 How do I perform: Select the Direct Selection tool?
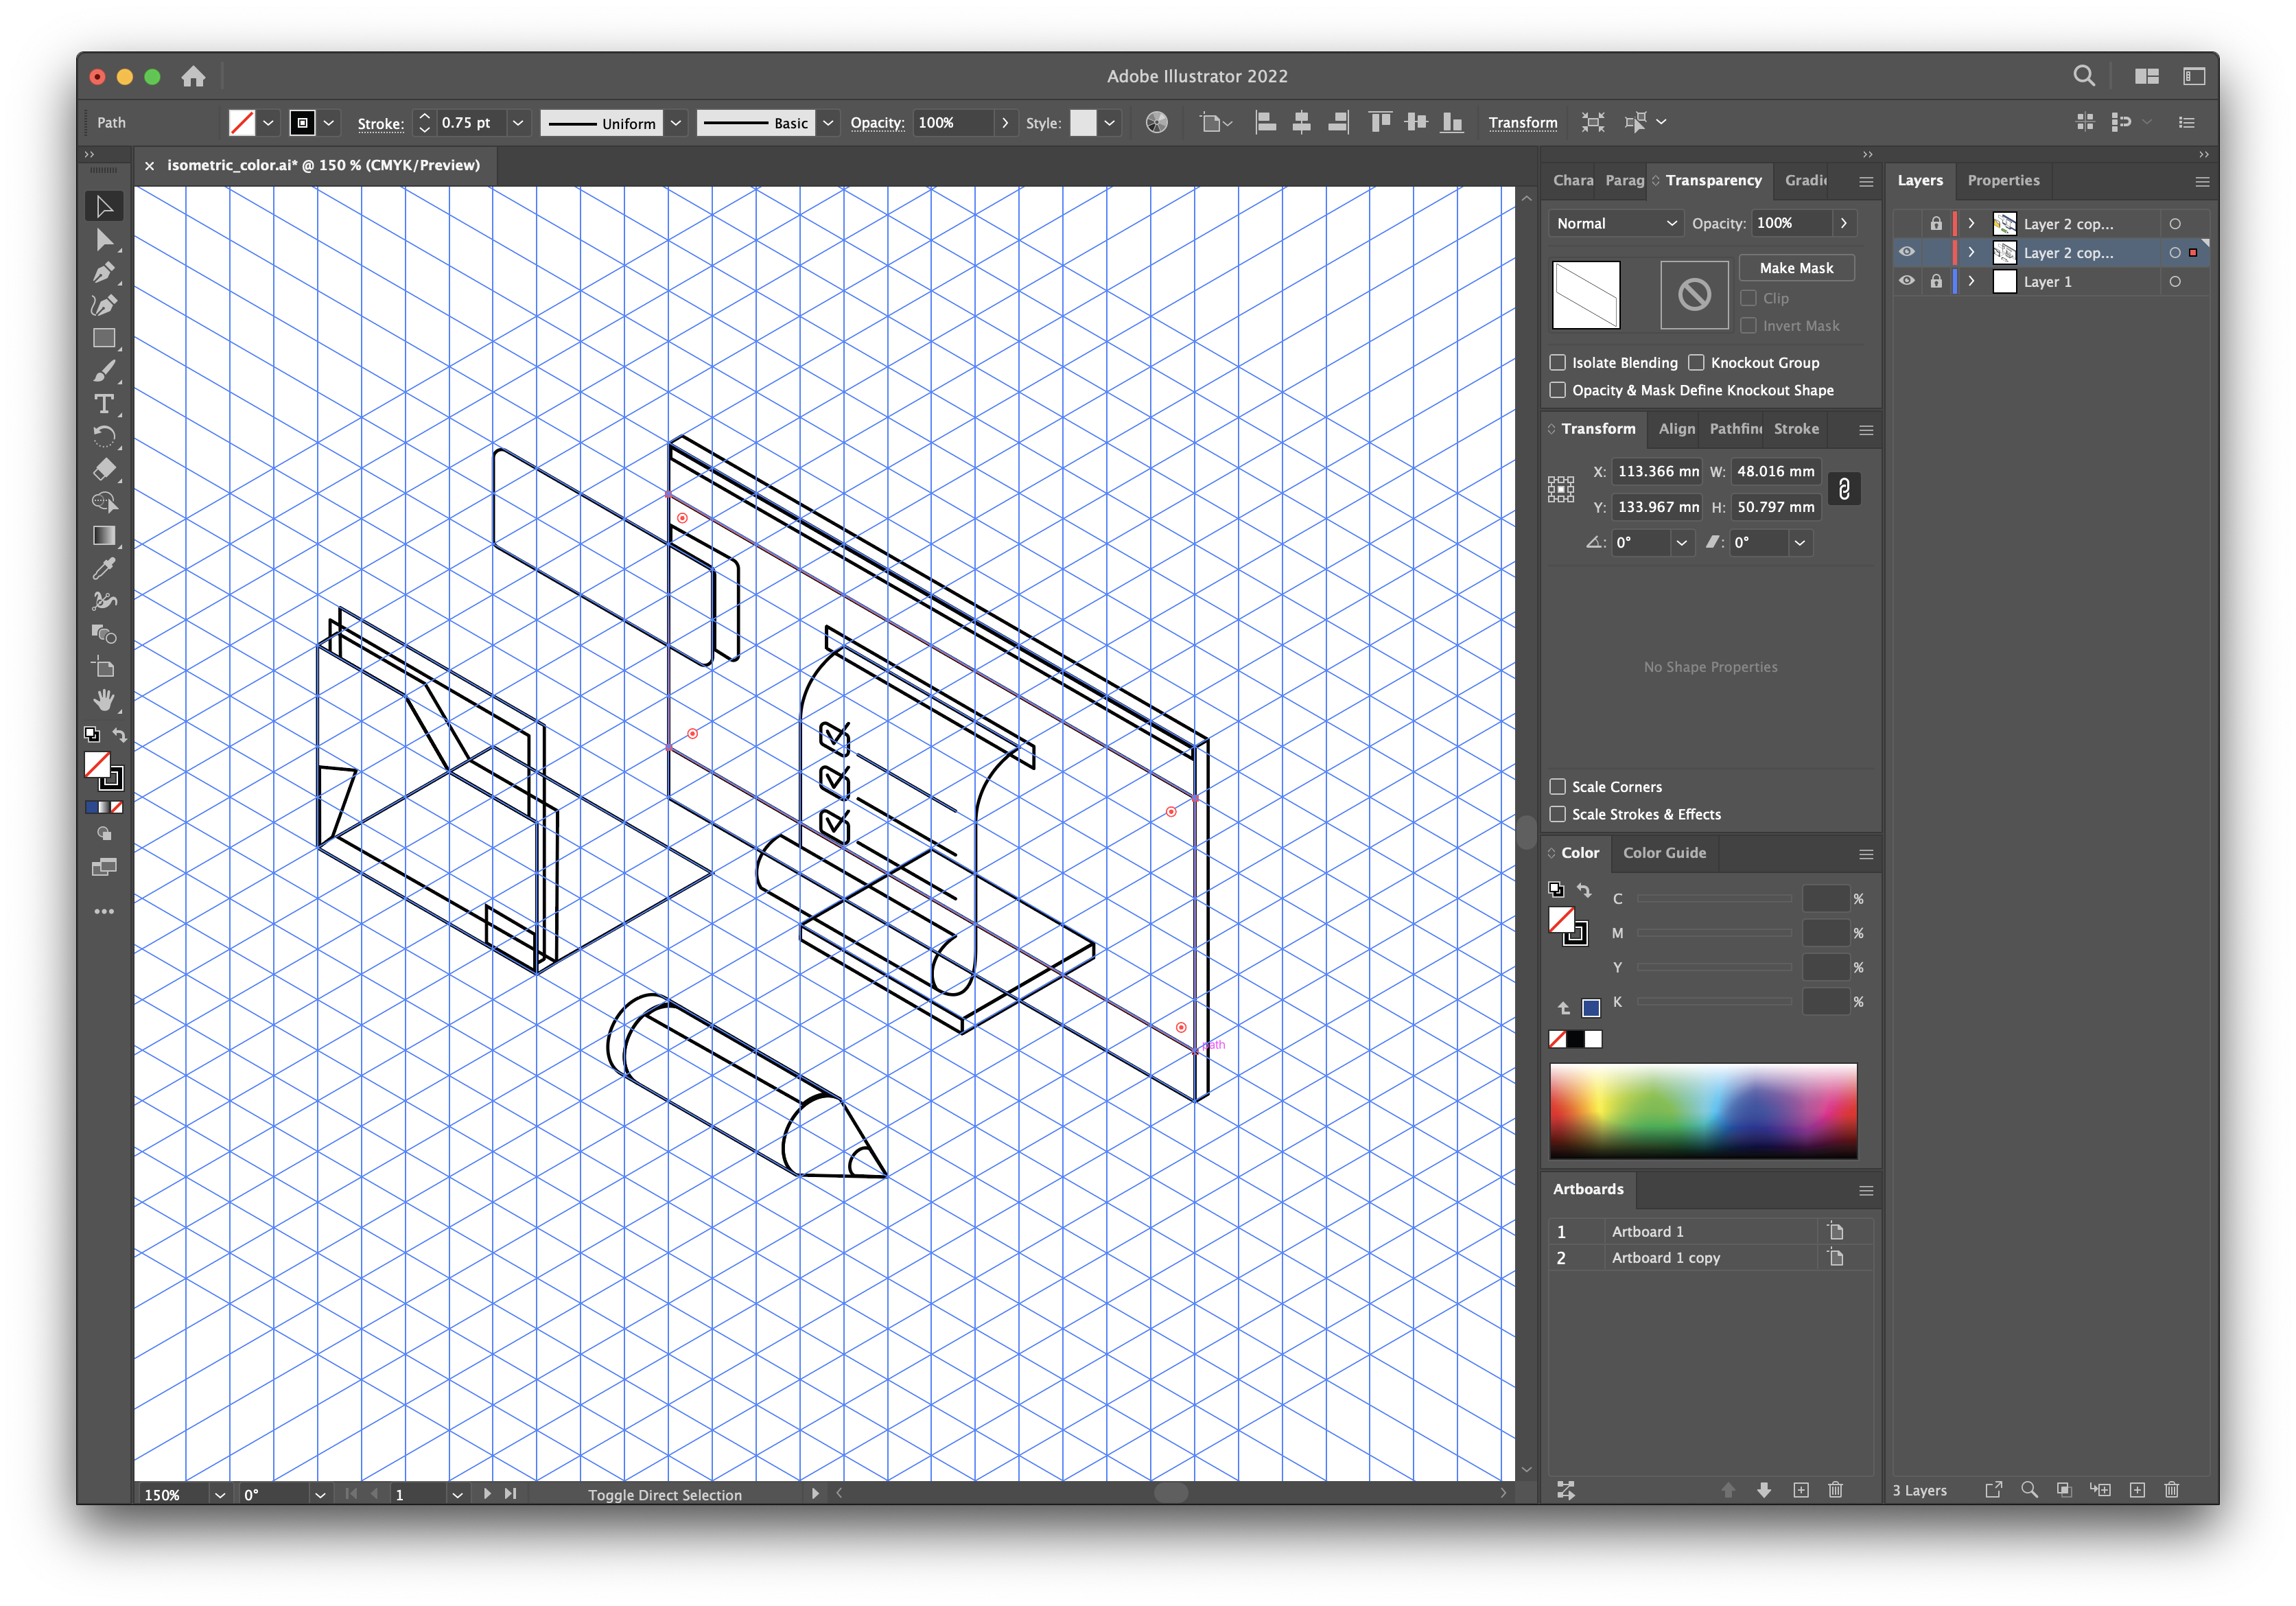tap(104, 239)
